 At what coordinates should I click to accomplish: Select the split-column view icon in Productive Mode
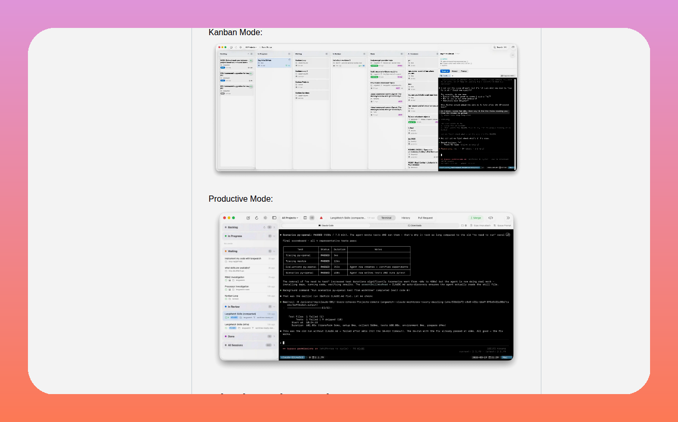[x=305, y=218]
